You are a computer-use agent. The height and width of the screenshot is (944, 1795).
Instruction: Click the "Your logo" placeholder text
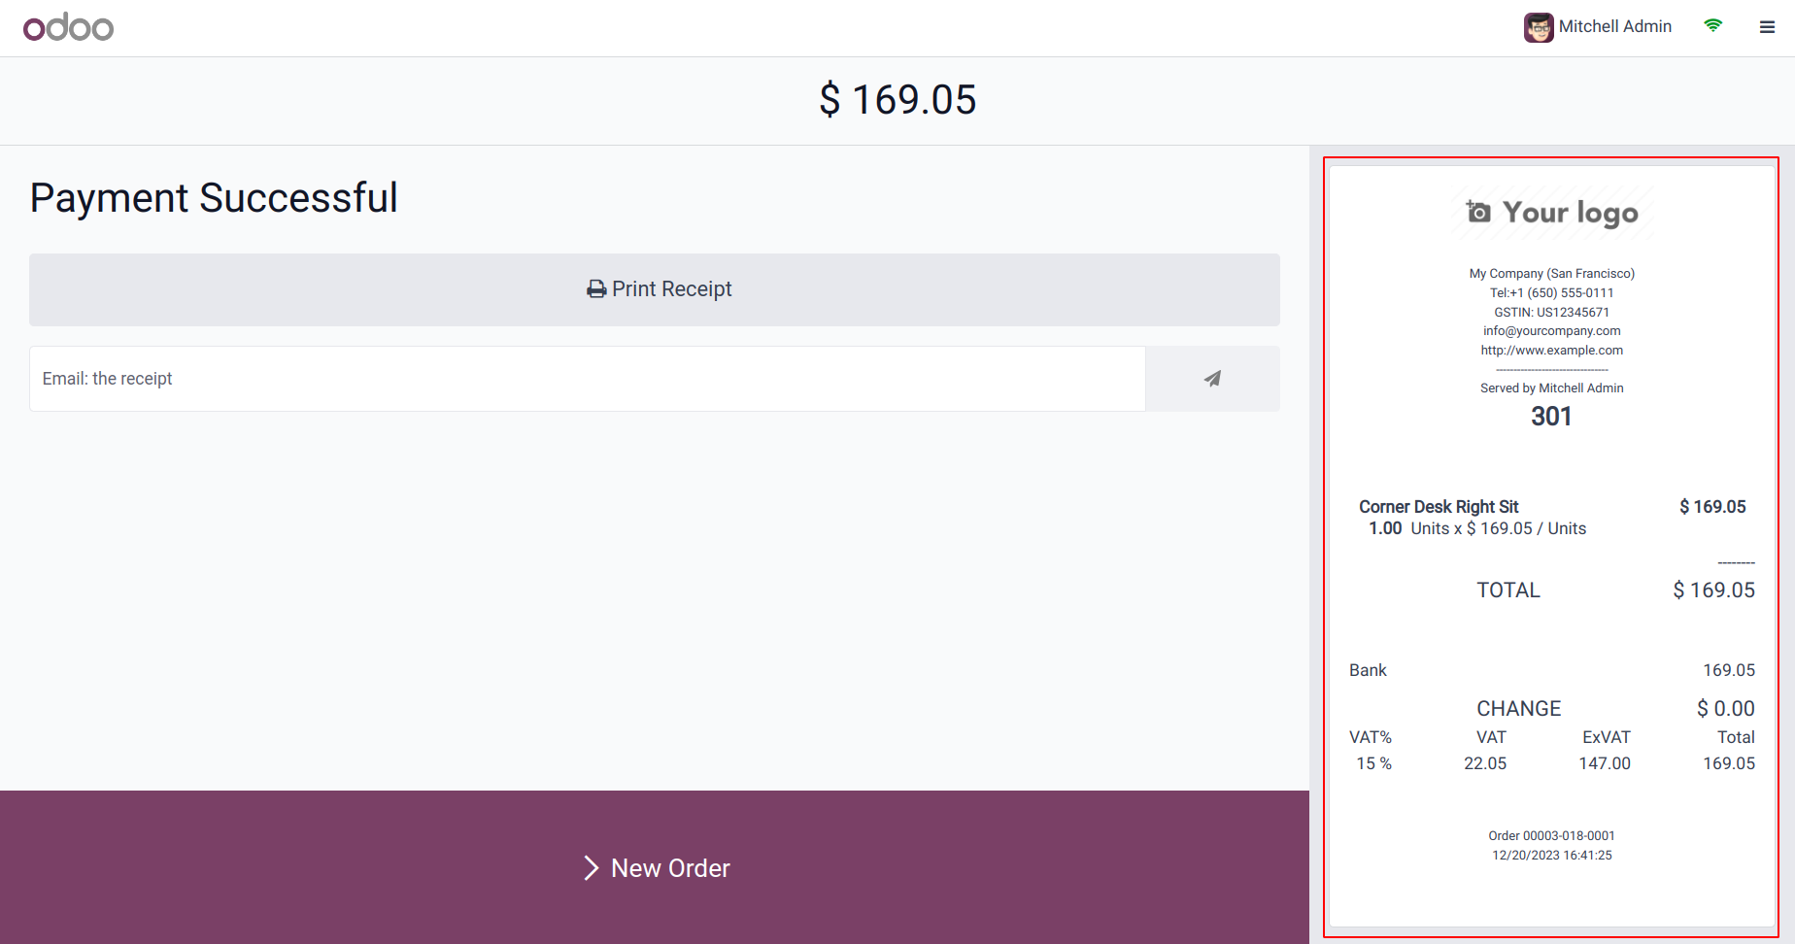point(1570,213)
